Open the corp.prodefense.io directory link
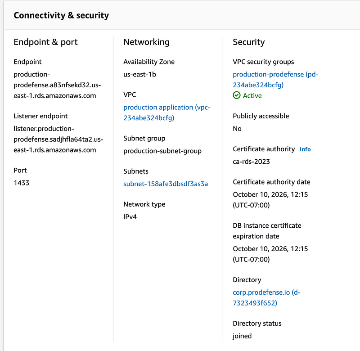Image resolution: width=360 pixels, height=351 pixels. pyautogui.click(x=265, y=292)
